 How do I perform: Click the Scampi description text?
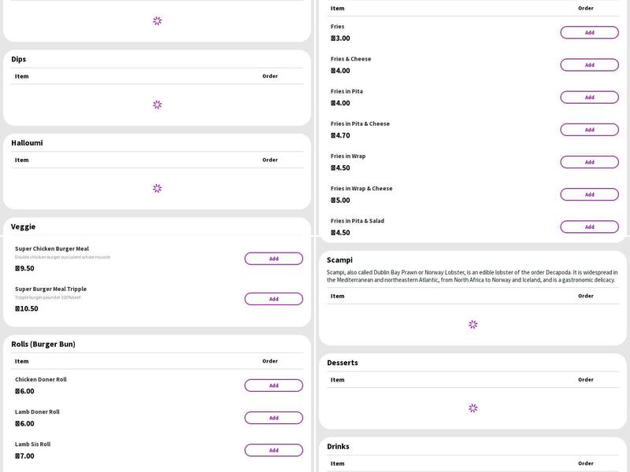click(472, 276)
